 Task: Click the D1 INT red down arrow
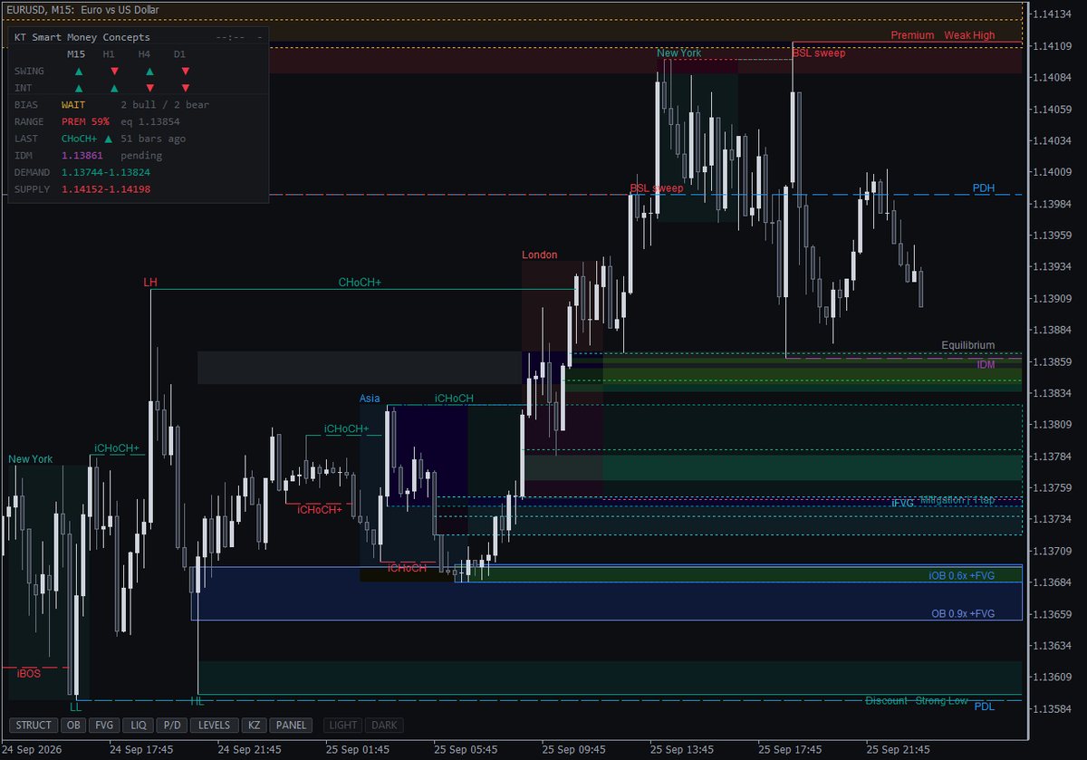click(x=186, y=88)
